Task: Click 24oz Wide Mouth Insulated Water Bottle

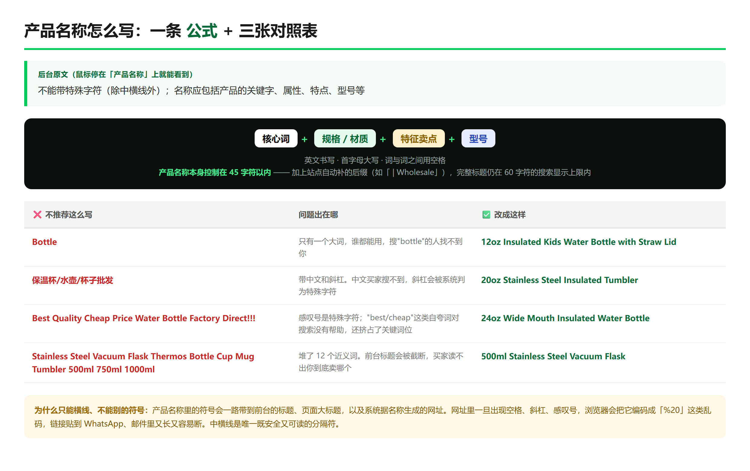Action: (565, 318)
